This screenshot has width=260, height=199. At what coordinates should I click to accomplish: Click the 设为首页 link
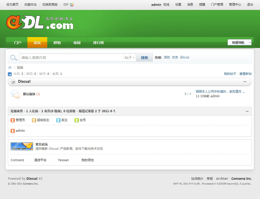tap(12, 5)
